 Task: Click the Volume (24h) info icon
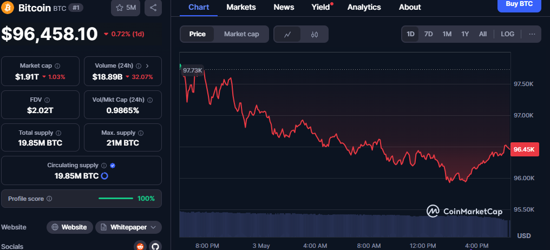[x=139, y=65]
